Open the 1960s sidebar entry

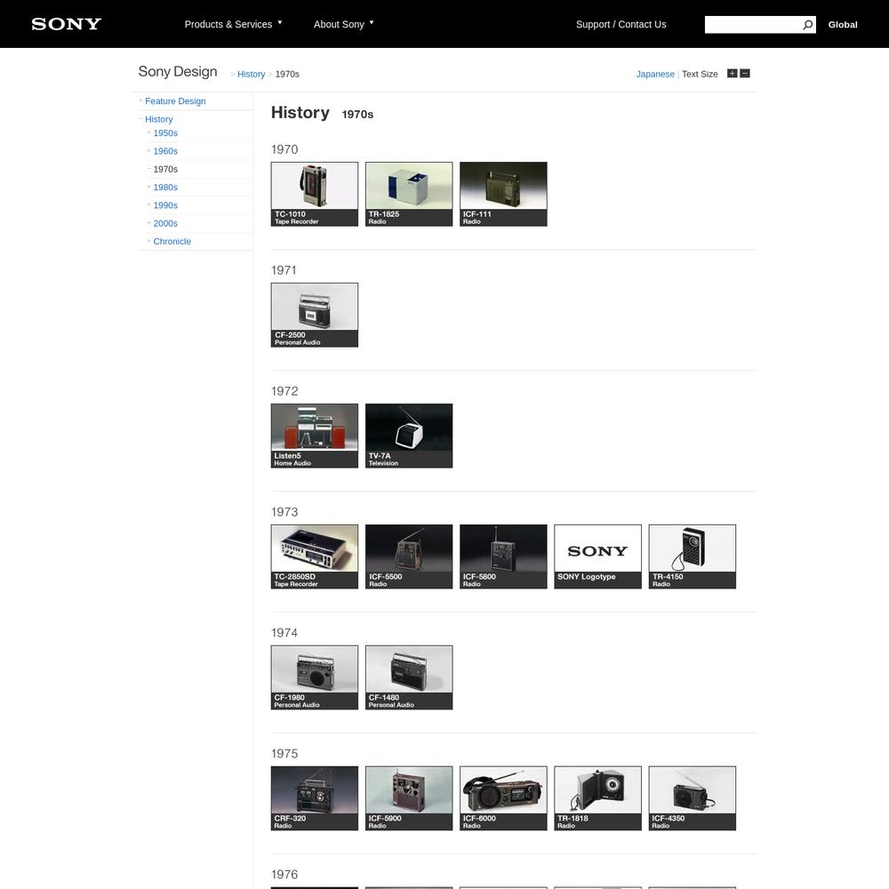click(x=165, y=151)
